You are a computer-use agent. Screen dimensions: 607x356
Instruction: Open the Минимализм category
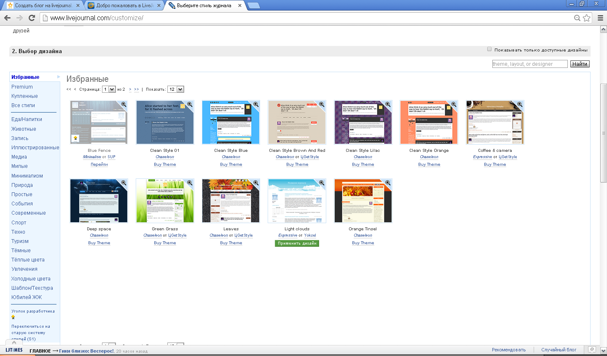pos(27,176)
